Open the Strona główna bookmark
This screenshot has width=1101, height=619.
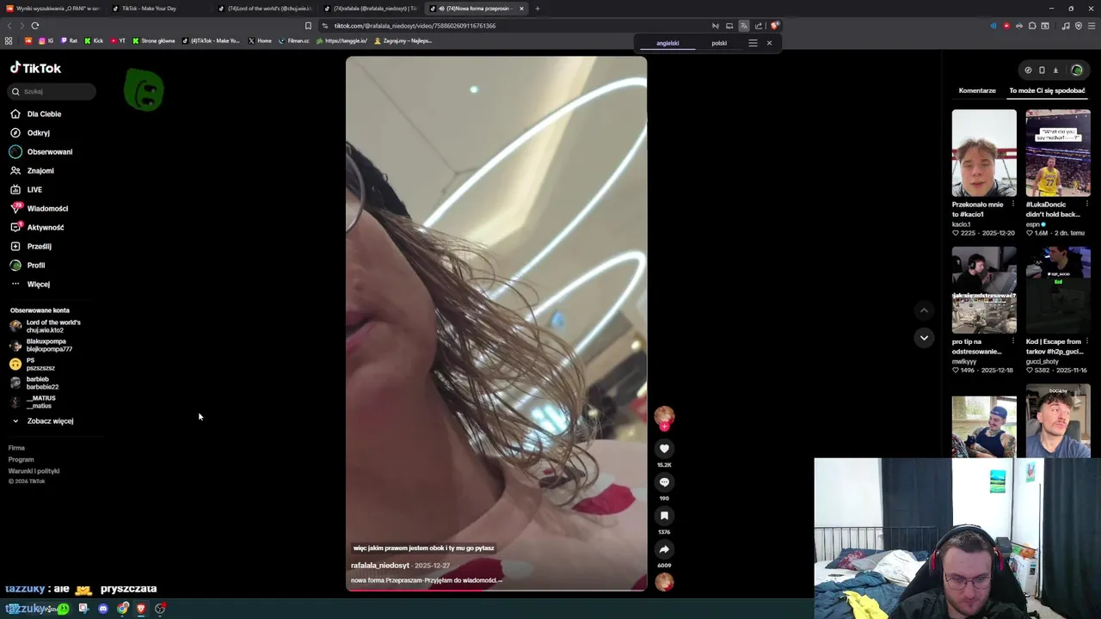[x=154, y=40]
